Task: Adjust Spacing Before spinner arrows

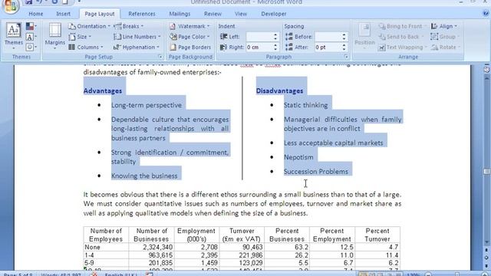Action: point(344,37)
